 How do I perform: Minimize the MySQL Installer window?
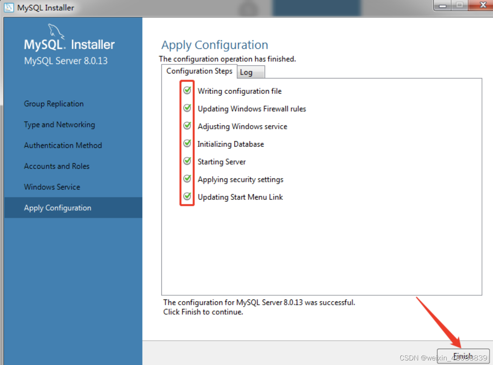pos(442,6)
